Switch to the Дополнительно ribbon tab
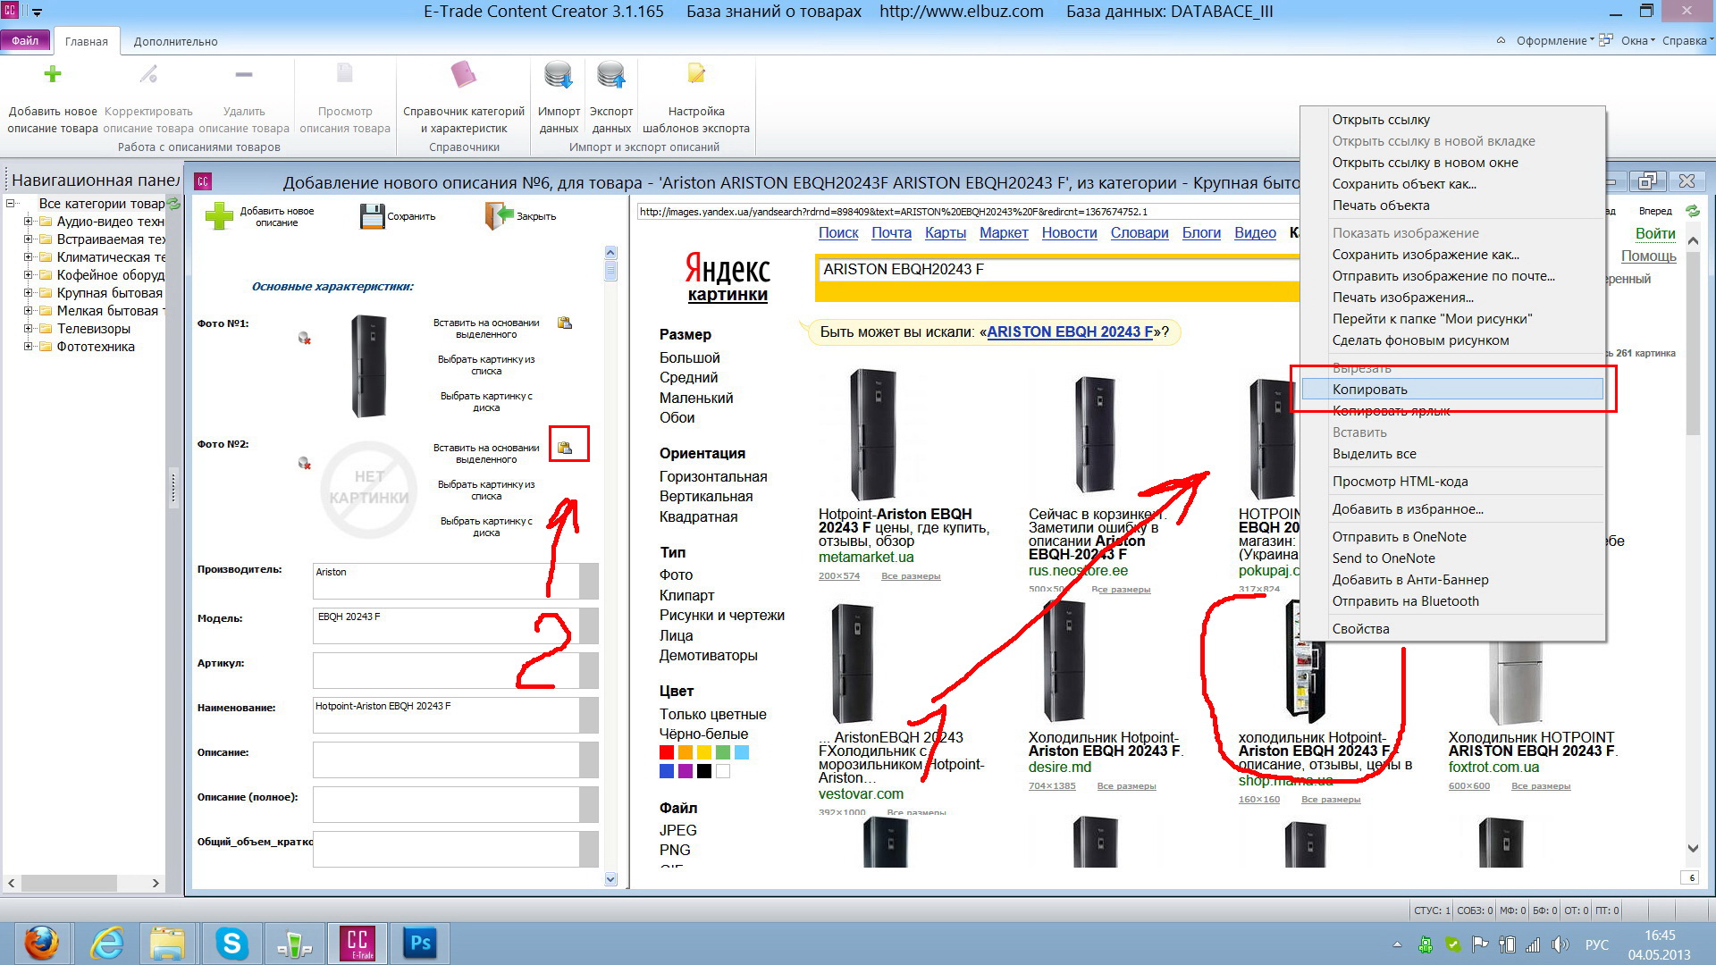Viewport: 1716px width, 965px height. coord(175,41)
